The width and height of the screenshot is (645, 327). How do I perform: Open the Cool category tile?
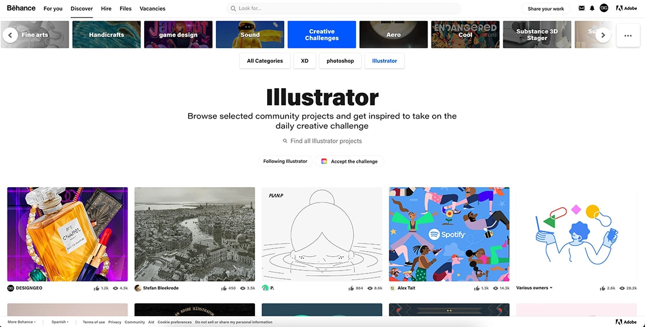click(x=465, y=35)
